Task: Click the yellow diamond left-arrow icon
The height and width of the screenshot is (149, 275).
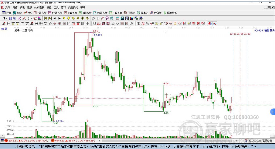Action: [64, 18]
